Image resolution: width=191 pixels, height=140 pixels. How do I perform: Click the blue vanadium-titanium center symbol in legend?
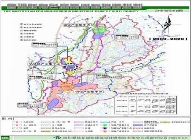(105, 128)
